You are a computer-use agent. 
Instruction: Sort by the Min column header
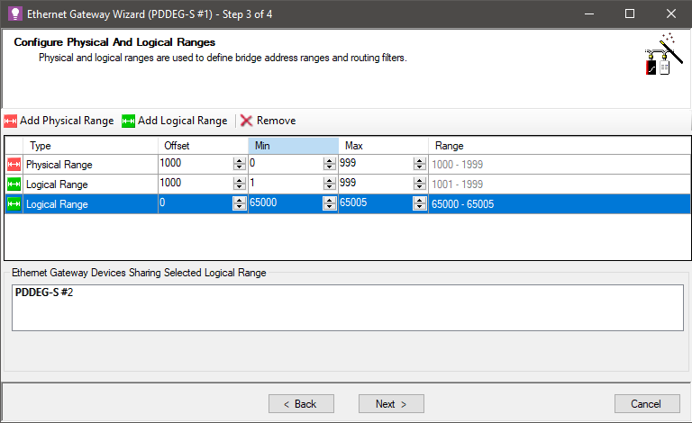[x=293, y=146]
